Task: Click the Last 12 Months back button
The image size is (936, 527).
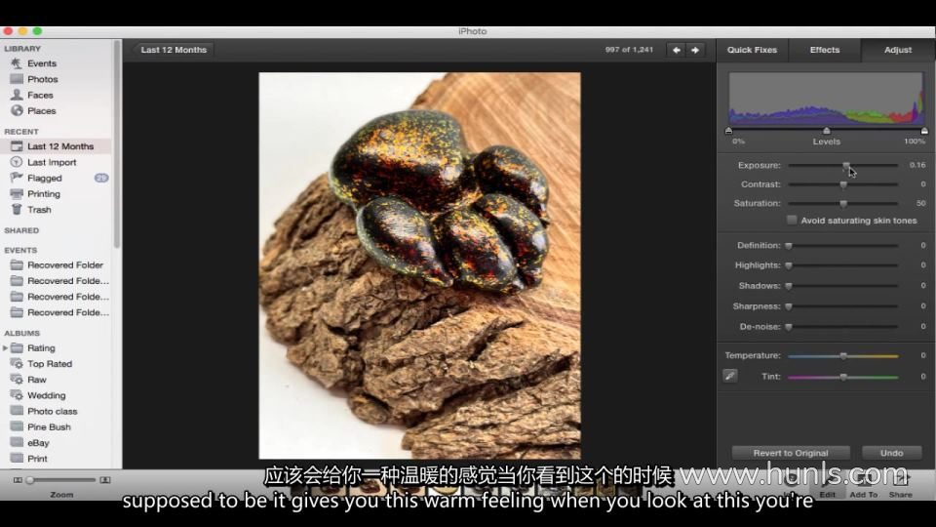Action: [172, 50]
